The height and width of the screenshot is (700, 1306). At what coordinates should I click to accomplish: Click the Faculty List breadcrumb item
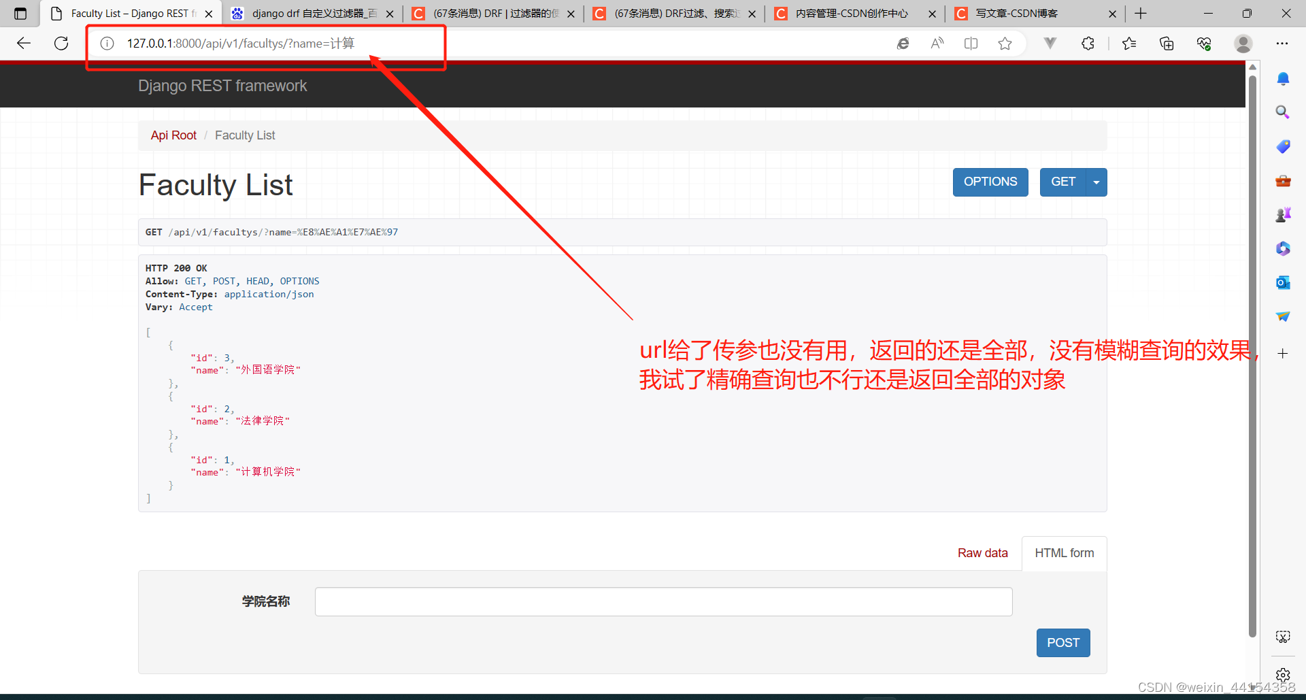tap(245, 135)
